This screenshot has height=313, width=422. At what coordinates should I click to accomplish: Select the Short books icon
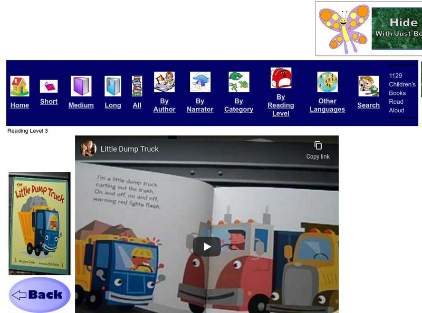(x=49, y=85)
